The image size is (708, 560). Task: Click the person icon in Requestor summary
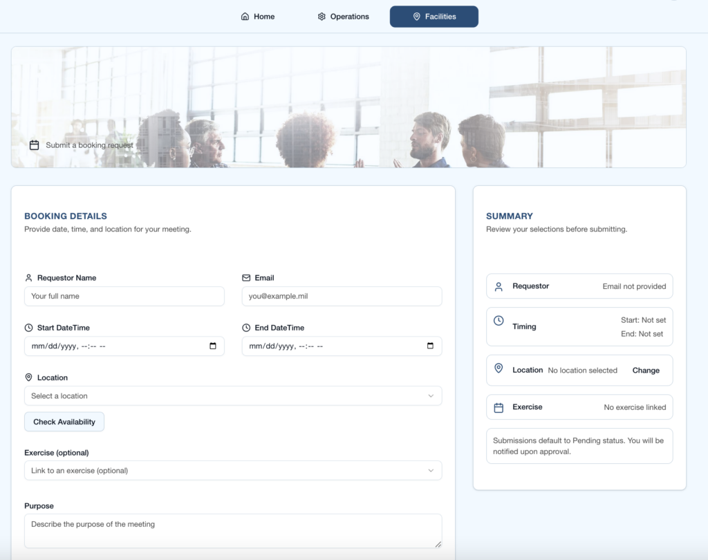pos(499,286)
